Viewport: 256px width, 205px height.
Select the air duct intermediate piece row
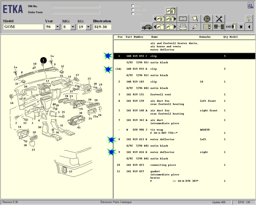[184, 122]
